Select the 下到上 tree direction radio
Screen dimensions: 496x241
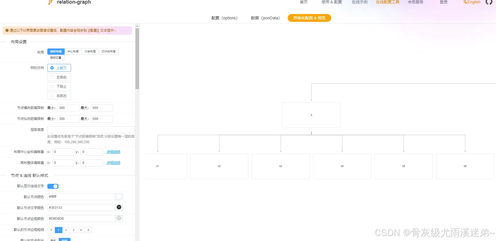[59, 86]
